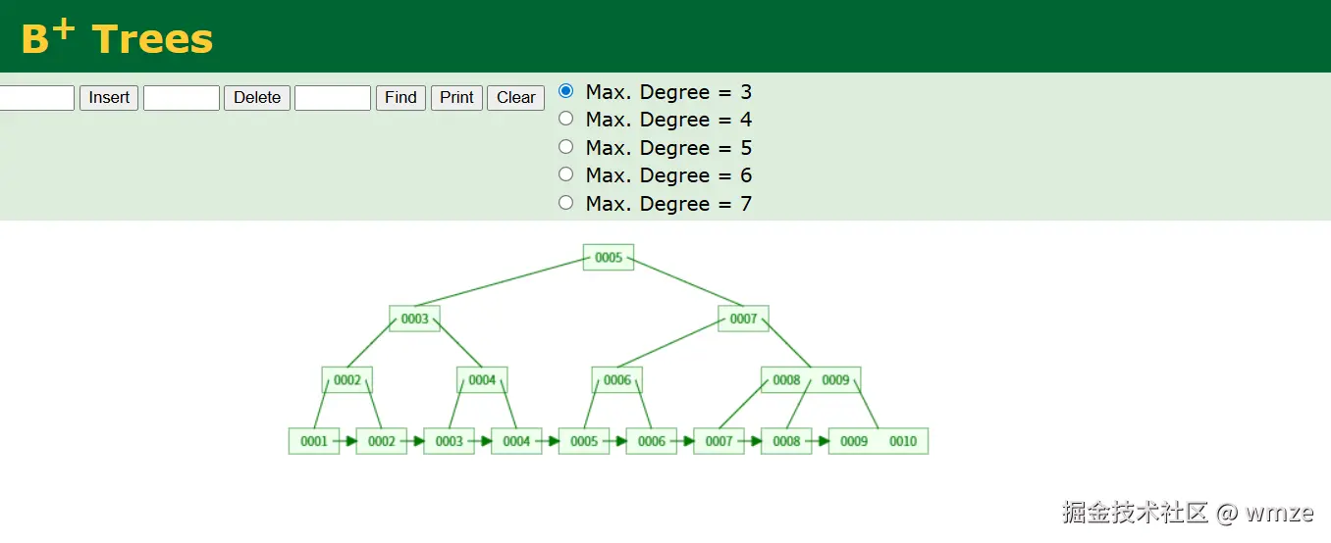Select Max. Degree = 3 radio button
Image resolution: width=1331 pixels, height=543 pixels.
click(x=565, y=91)
